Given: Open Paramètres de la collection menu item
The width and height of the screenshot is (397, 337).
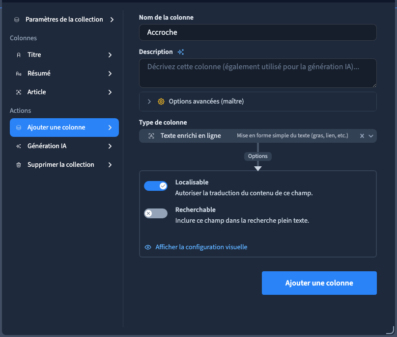Looking at the screenshot, I should point(64,20).
